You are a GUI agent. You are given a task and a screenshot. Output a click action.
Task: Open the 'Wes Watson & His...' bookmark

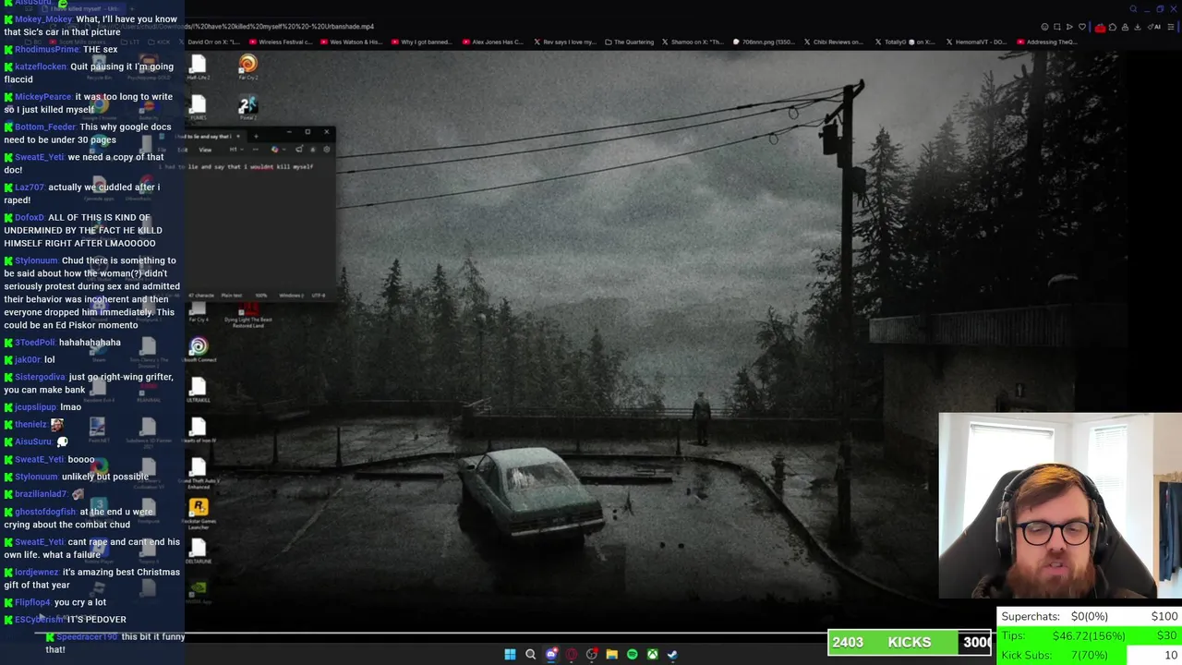(x=351, y=42)
